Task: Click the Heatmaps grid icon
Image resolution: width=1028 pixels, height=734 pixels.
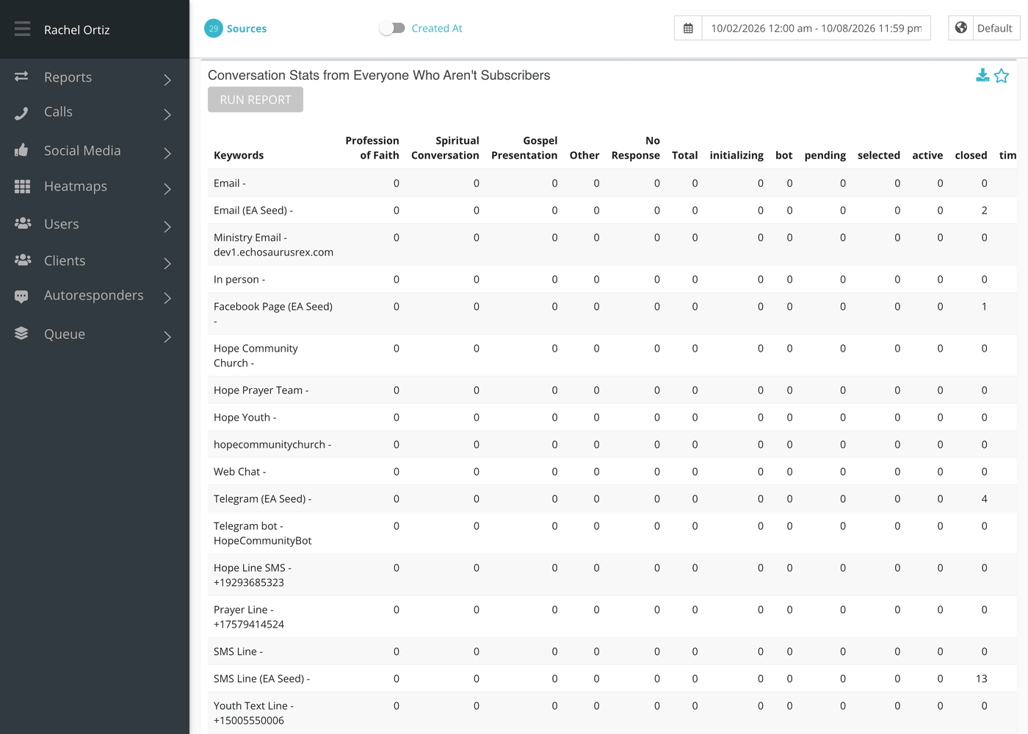Action: coord(22,186)
